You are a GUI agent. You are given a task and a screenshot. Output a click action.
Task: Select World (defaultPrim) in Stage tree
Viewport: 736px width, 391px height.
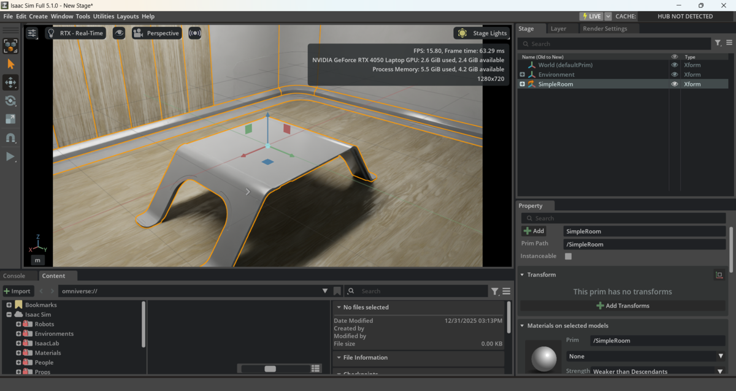coord(565,65)
